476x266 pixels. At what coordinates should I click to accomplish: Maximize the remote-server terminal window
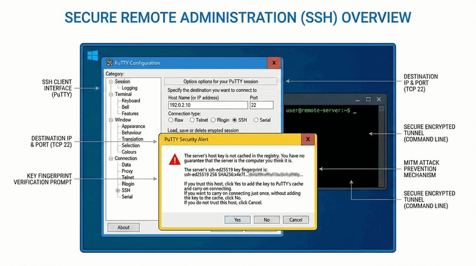click(x=368, y=99)
